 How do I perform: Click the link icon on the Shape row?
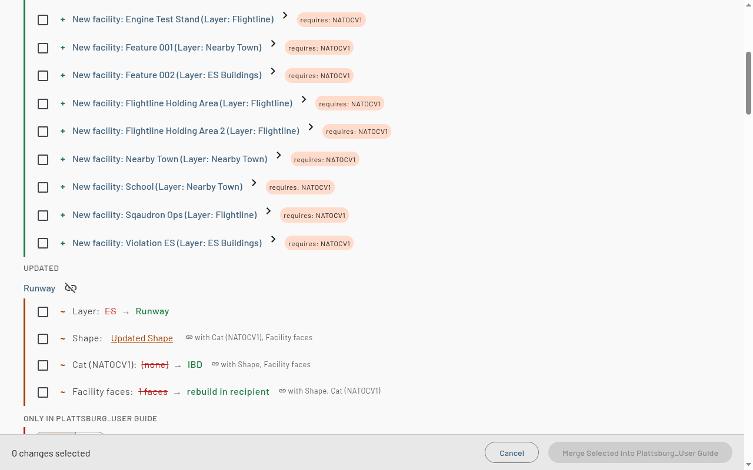(x=189, y=338)
